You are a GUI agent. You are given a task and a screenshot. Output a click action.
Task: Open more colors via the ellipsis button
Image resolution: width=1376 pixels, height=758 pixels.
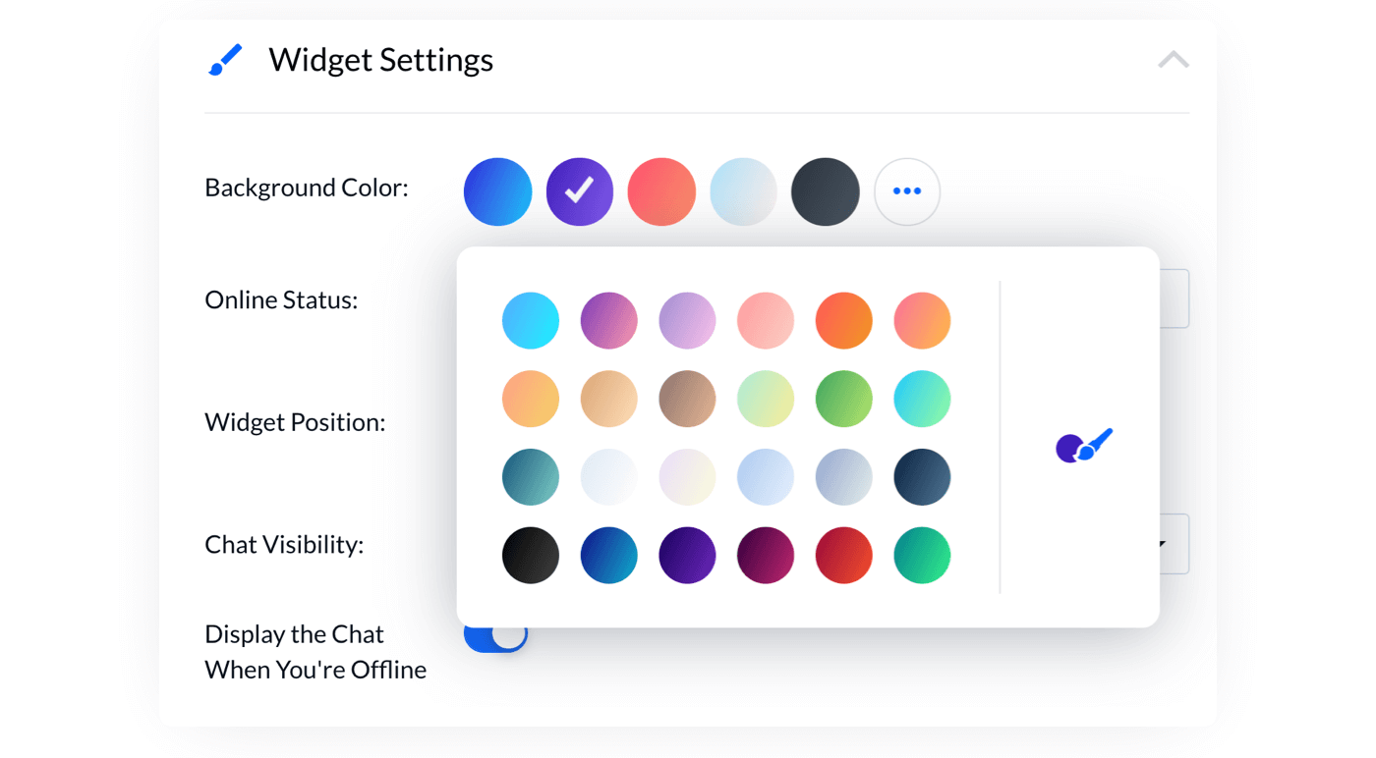click(906, 191)
